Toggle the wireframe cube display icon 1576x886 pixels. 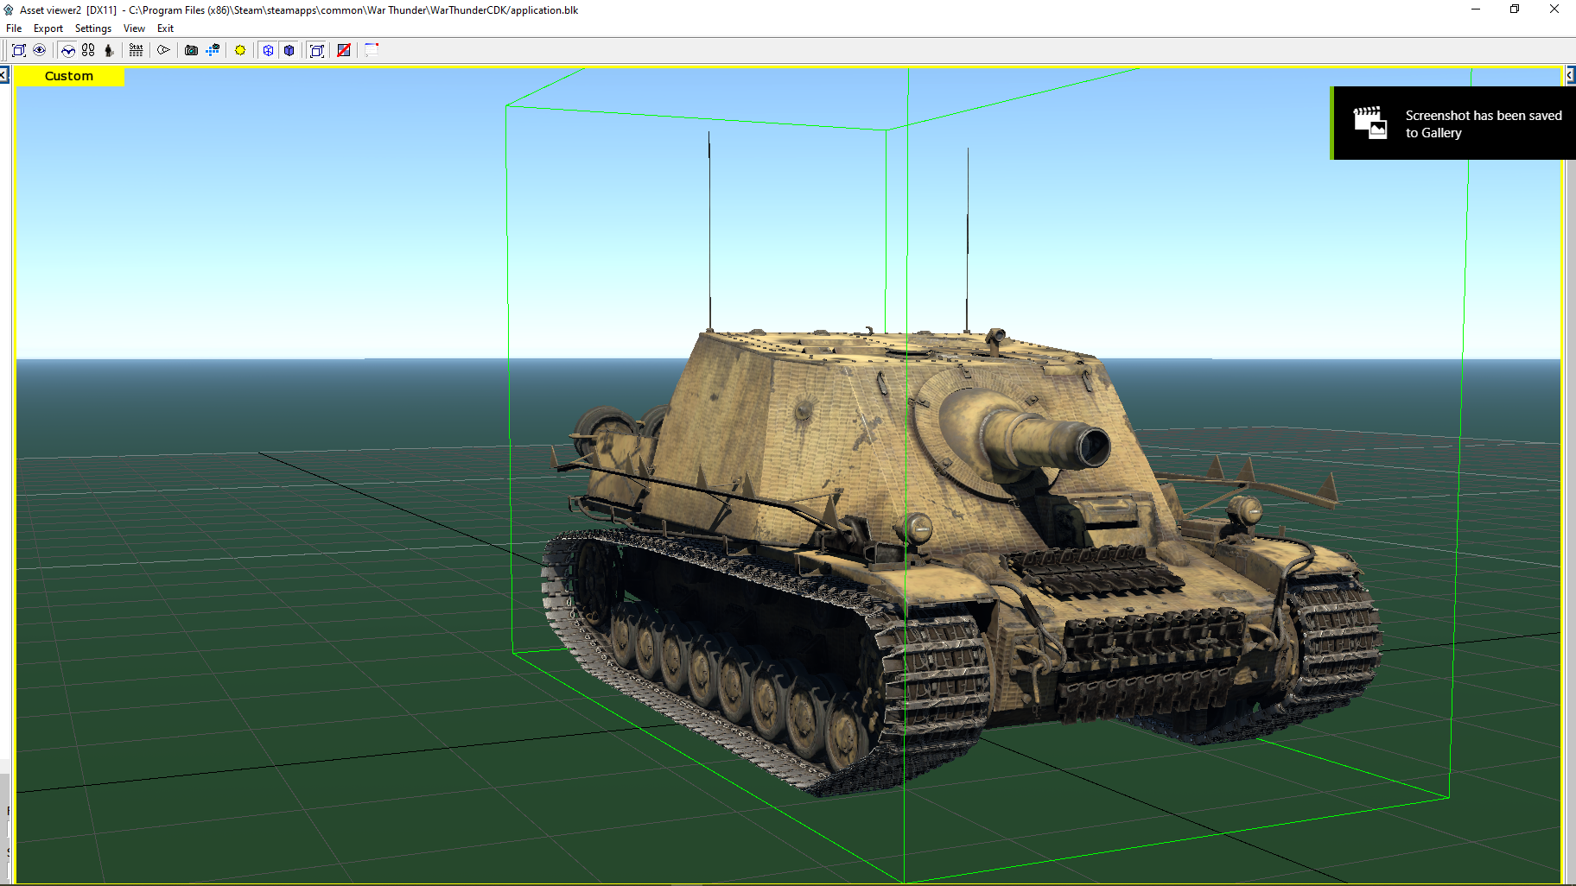coord(269,50)
